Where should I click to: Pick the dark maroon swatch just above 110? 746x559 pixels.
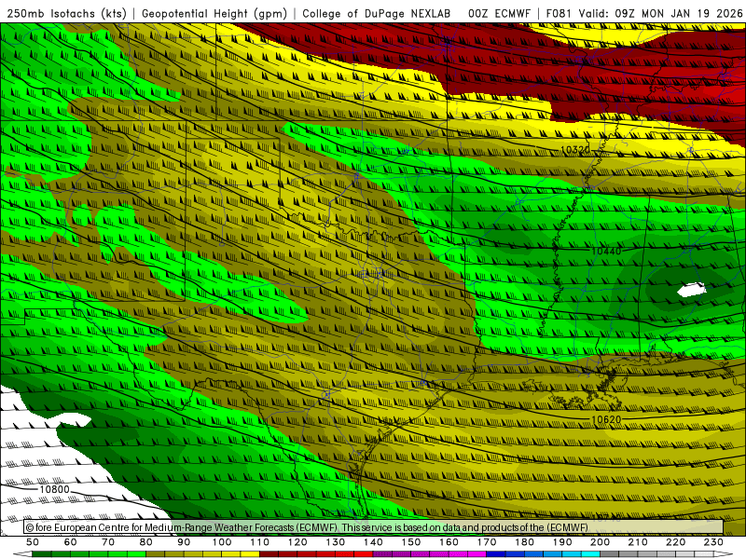269,554
